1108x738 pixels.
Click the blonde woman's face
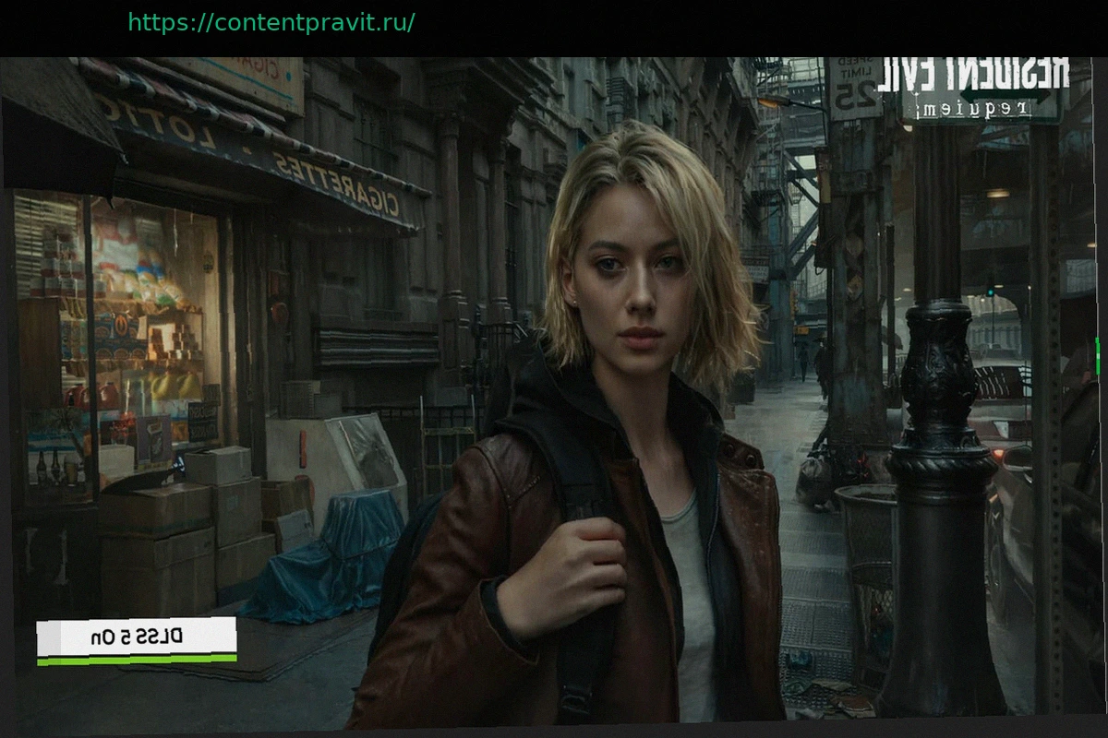(630, 286)
